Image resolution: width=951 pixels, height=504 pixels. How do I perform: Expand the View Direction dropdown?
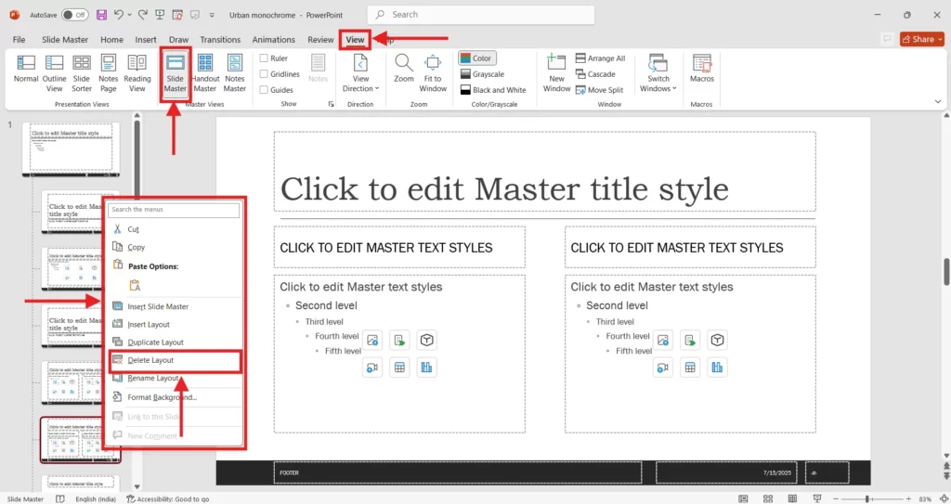coord(361,72)
